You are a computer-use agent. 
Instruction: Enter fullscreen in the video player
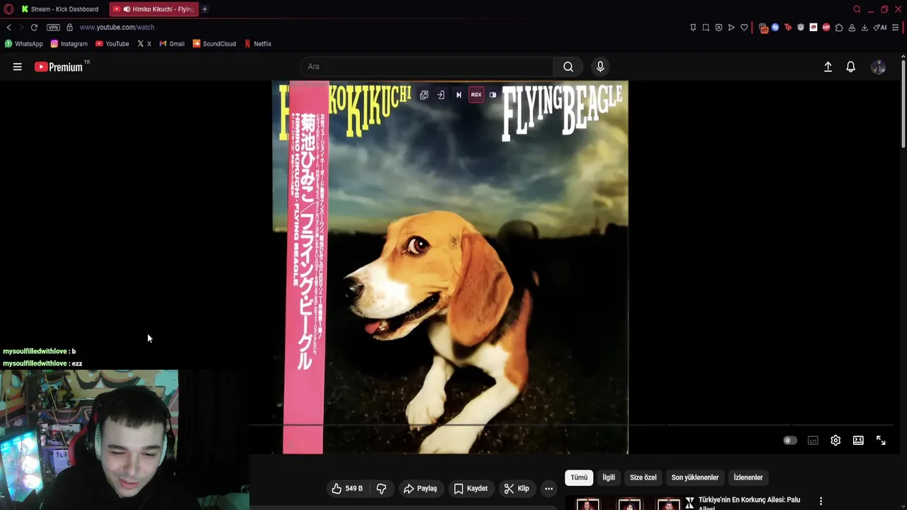(881, 441)
